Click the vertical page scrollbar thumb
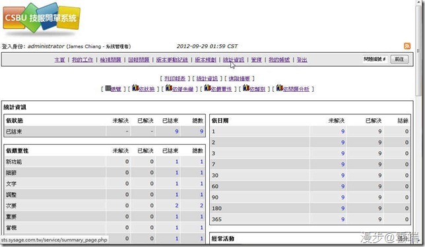The image size is (425, 247). point(419,50)
